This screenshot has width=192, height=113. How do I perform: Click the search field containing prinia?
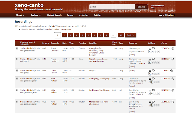[112, 7]
